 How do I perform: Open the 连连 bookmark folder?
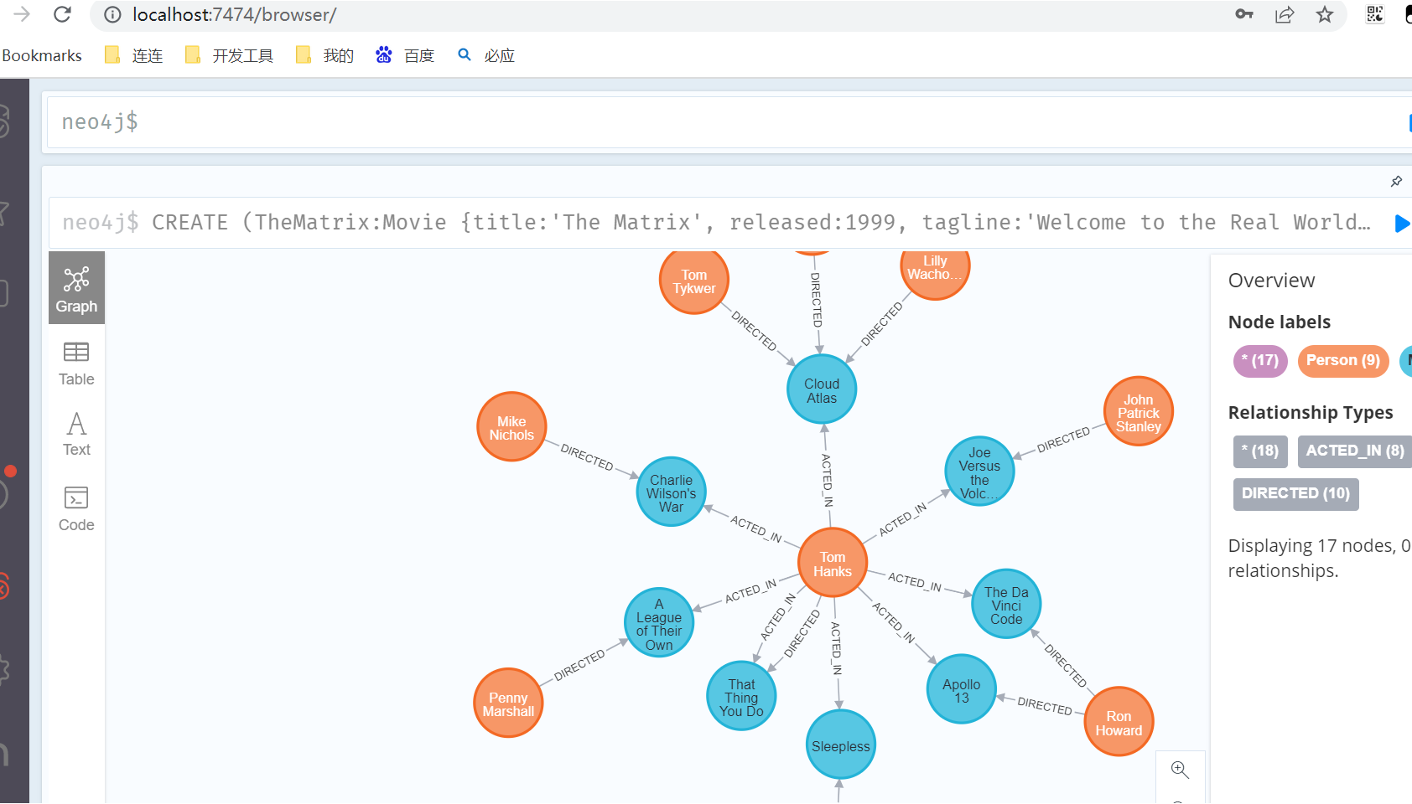pyautogui.click(x=134, y=55)
